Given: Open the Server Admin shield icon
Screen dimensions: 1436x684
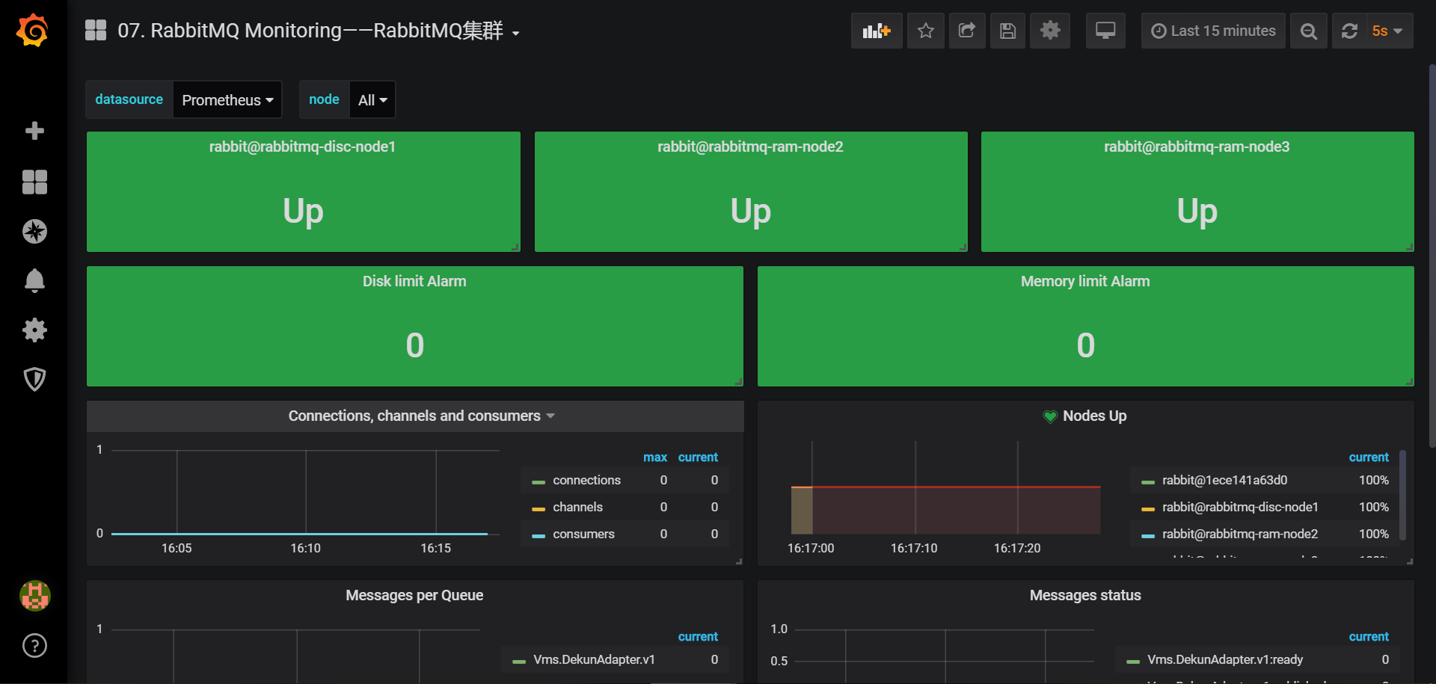Looking at the screenshot, I should (34, 379).
